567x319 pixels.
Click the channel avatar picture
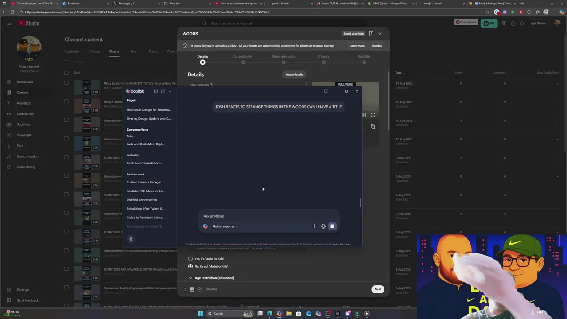click(x=29, y=48)
